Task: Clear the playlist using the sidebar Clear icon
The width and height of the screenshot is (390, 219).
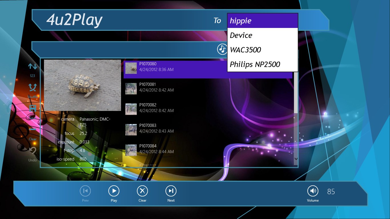Action: tap(32, 131)
